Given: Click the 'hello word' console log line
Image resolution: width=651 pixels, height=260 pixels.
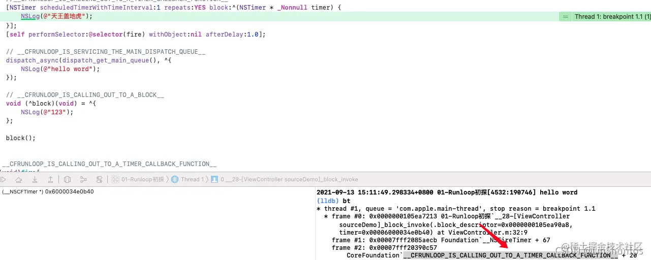Looking at the screenshot, I should pyautogui.click(x=447, y=192).
